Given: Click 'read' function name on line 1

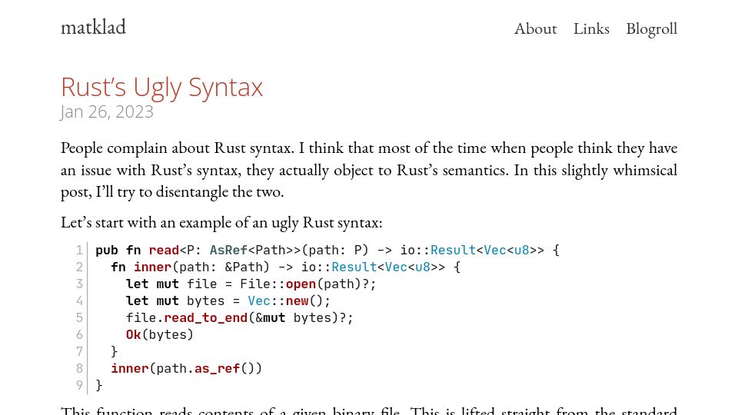Looking at the screenshot, I should [x=164, y=250].
